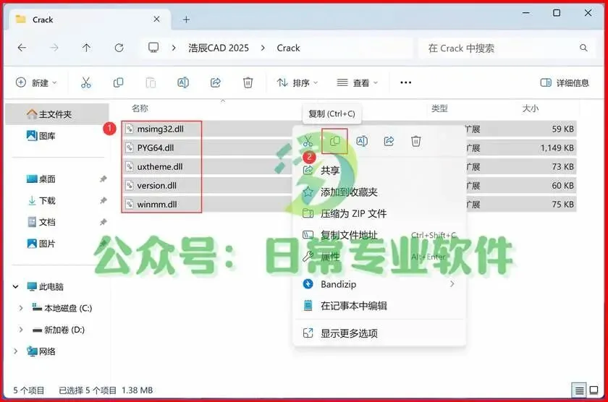Viewport: 608px width, 402px height.
Task: Expand chevron after PC icon in address bar
Action: click(x=174, y=48)
